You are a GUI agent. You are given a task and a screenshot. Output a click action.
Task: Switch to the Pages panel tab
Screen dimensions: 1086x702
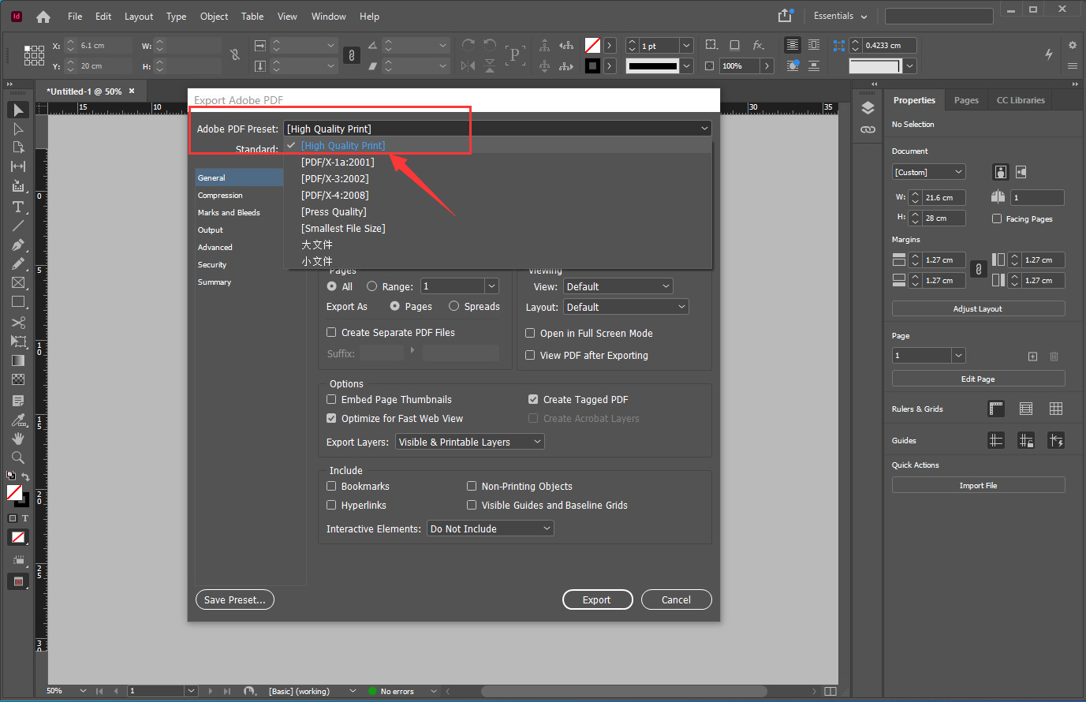966,100
